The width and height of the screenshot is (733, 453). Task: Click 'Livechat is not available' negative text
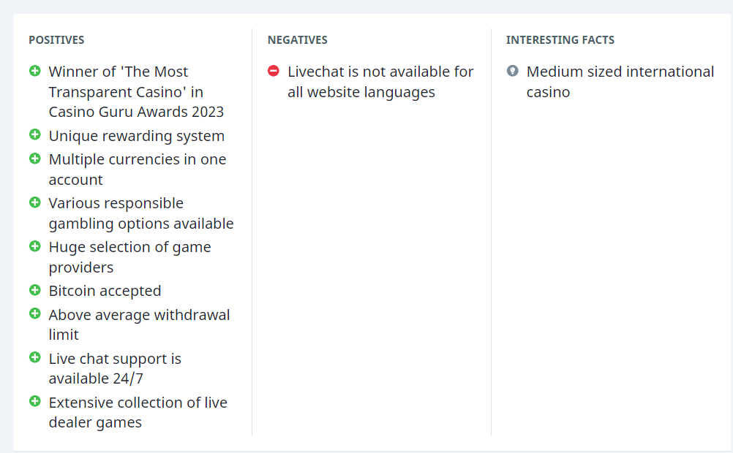[x=380, y=82]
